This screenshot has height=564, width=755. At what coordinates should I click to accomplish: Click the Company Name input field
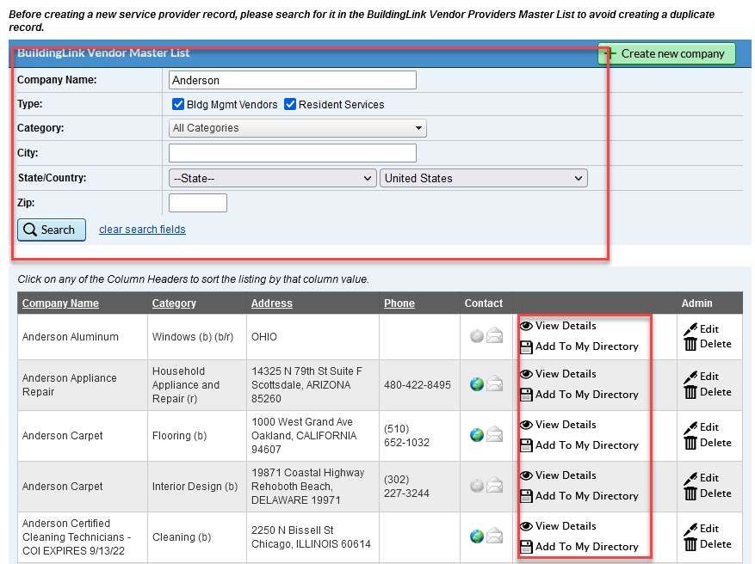[x=293, y=80]
